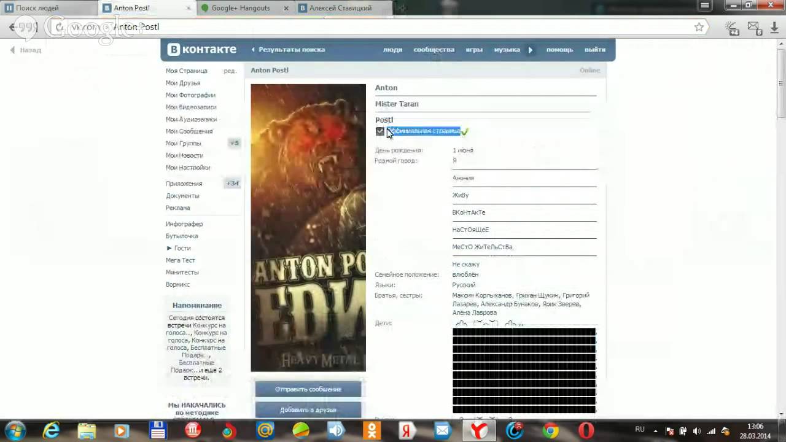Image resolution: width=786 pixels, height=442 pixels.
Task: Click the +5 groups counter badge
Action: point(234,143)
